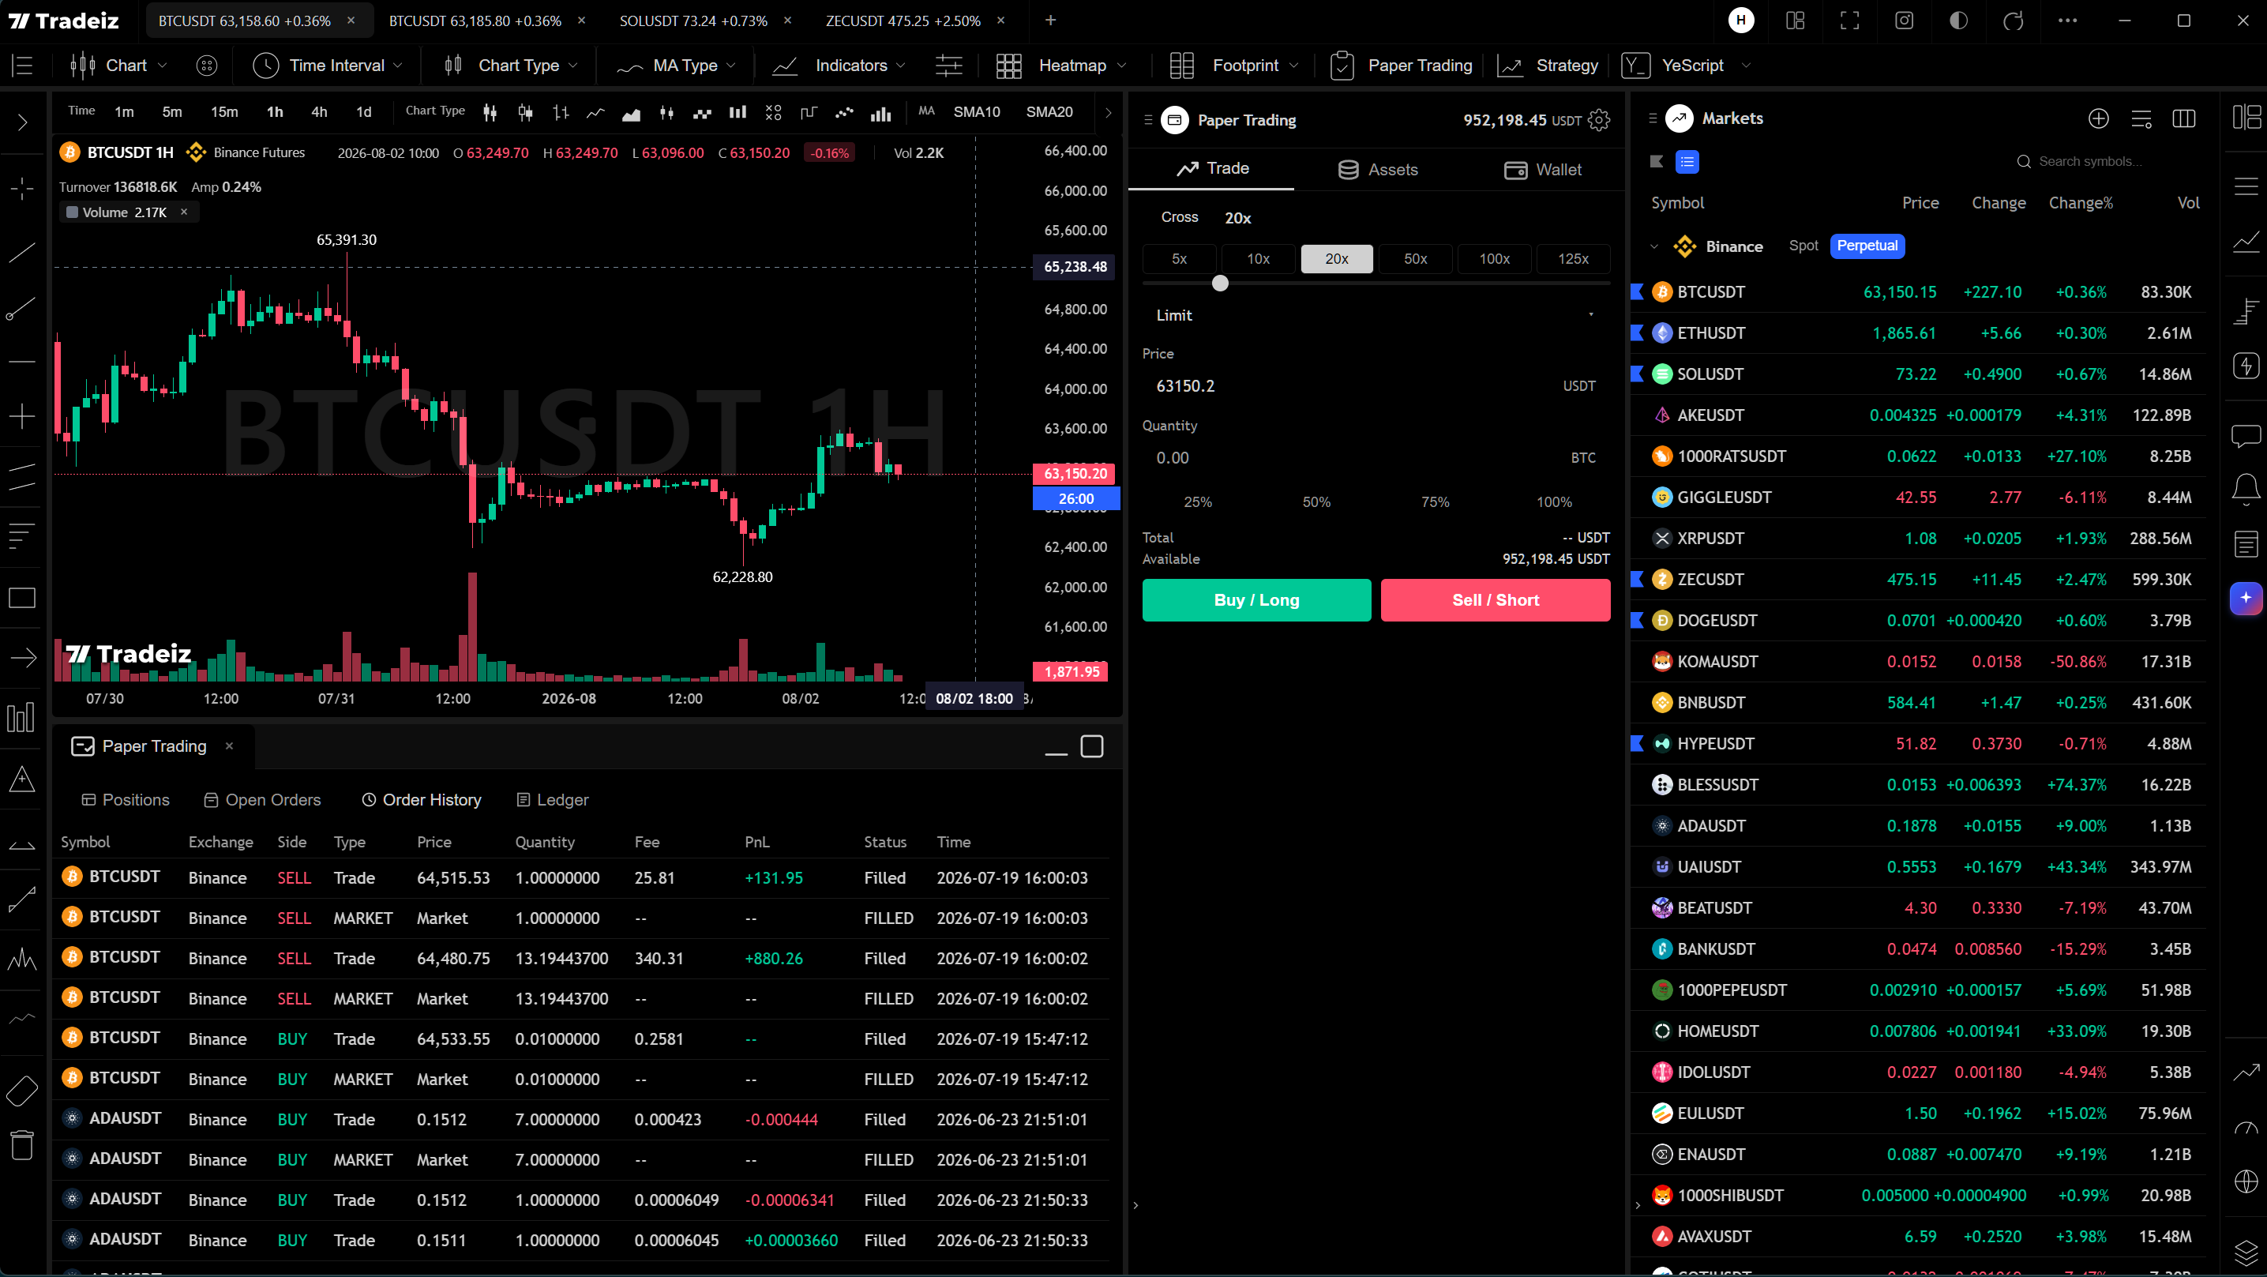Image resolution: width=2267 pixels, height=1277 pixels.
Task: Open the chat bubble icon in right sidebar
Action: click(2246, 435)
